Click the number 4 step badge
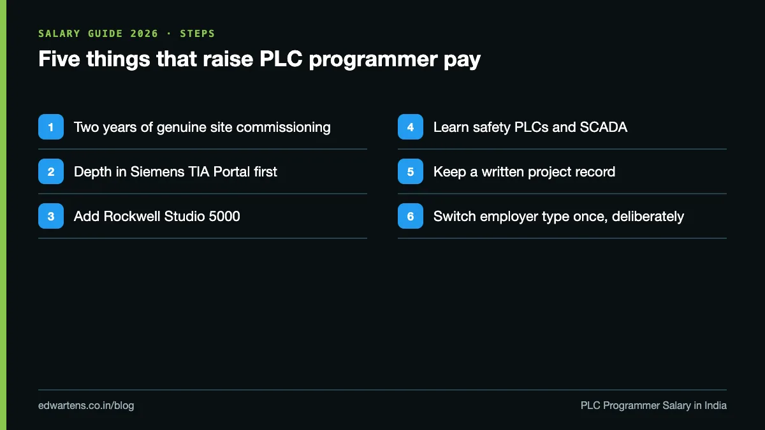Screen dimensions: 765x430 click(x=411, y=127)
